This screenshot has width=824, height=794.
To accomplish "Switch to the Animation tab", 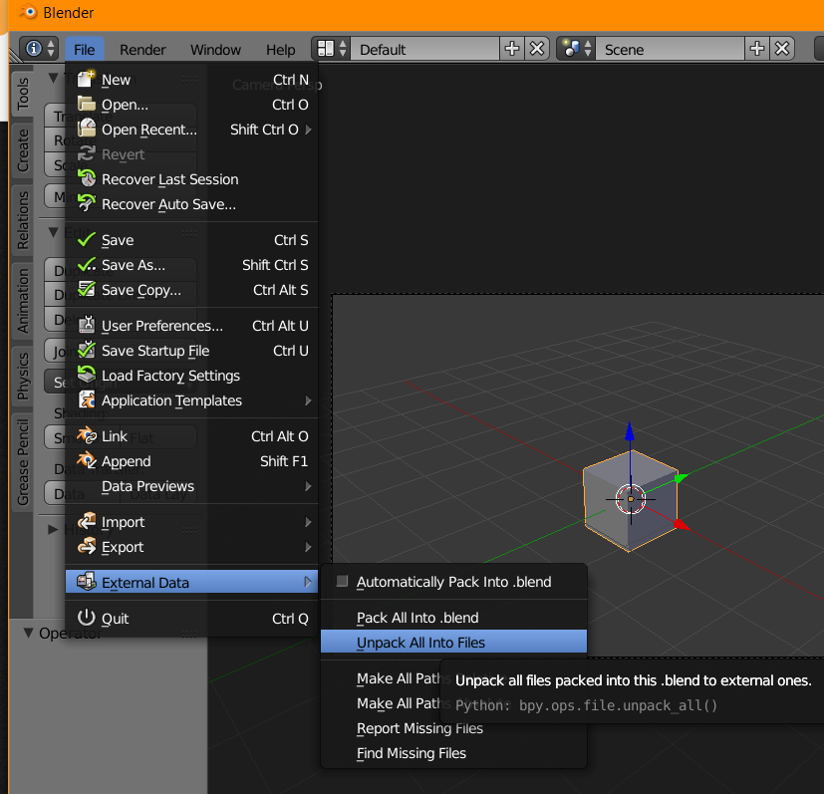I will point(22,301).
